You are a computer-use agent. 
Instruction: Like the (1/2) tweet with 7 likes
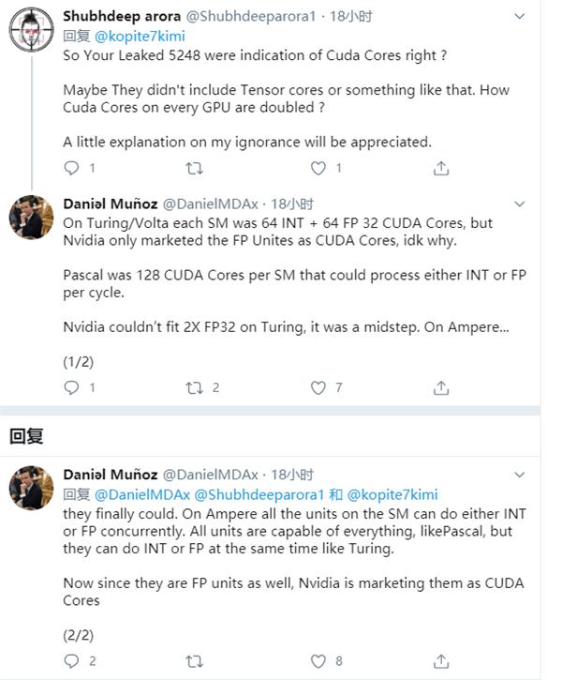point(318,387)
